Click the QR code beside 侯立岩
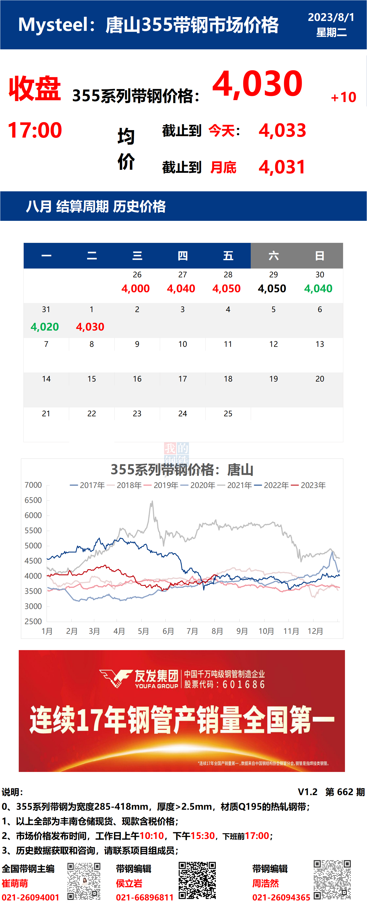The height and width of the screenshot is (920, 367). pos(197,880)
